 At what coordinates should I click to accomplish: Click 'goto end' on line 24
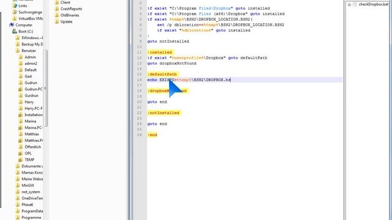157,123
